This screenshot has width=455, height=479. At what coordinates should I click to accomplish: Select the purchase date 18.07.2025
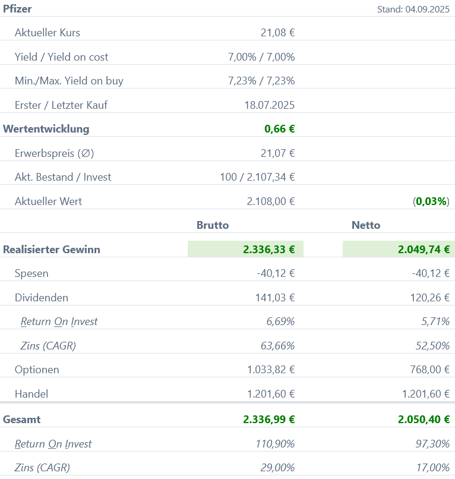pyautogui.click(x=269, y=105)
